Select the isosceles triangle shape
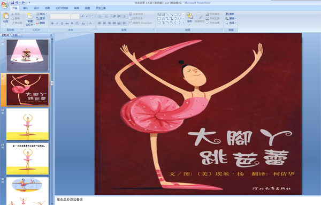 click(163, 18)
